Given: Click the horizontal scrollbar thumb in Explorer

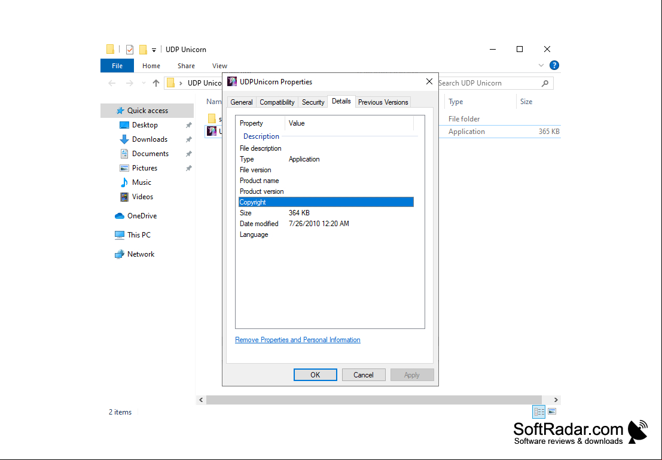Looking at the screenshot, I should point(374,400).
